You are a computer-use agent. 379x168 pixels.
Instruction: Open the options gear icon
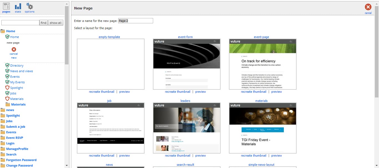tap(29, 6)
